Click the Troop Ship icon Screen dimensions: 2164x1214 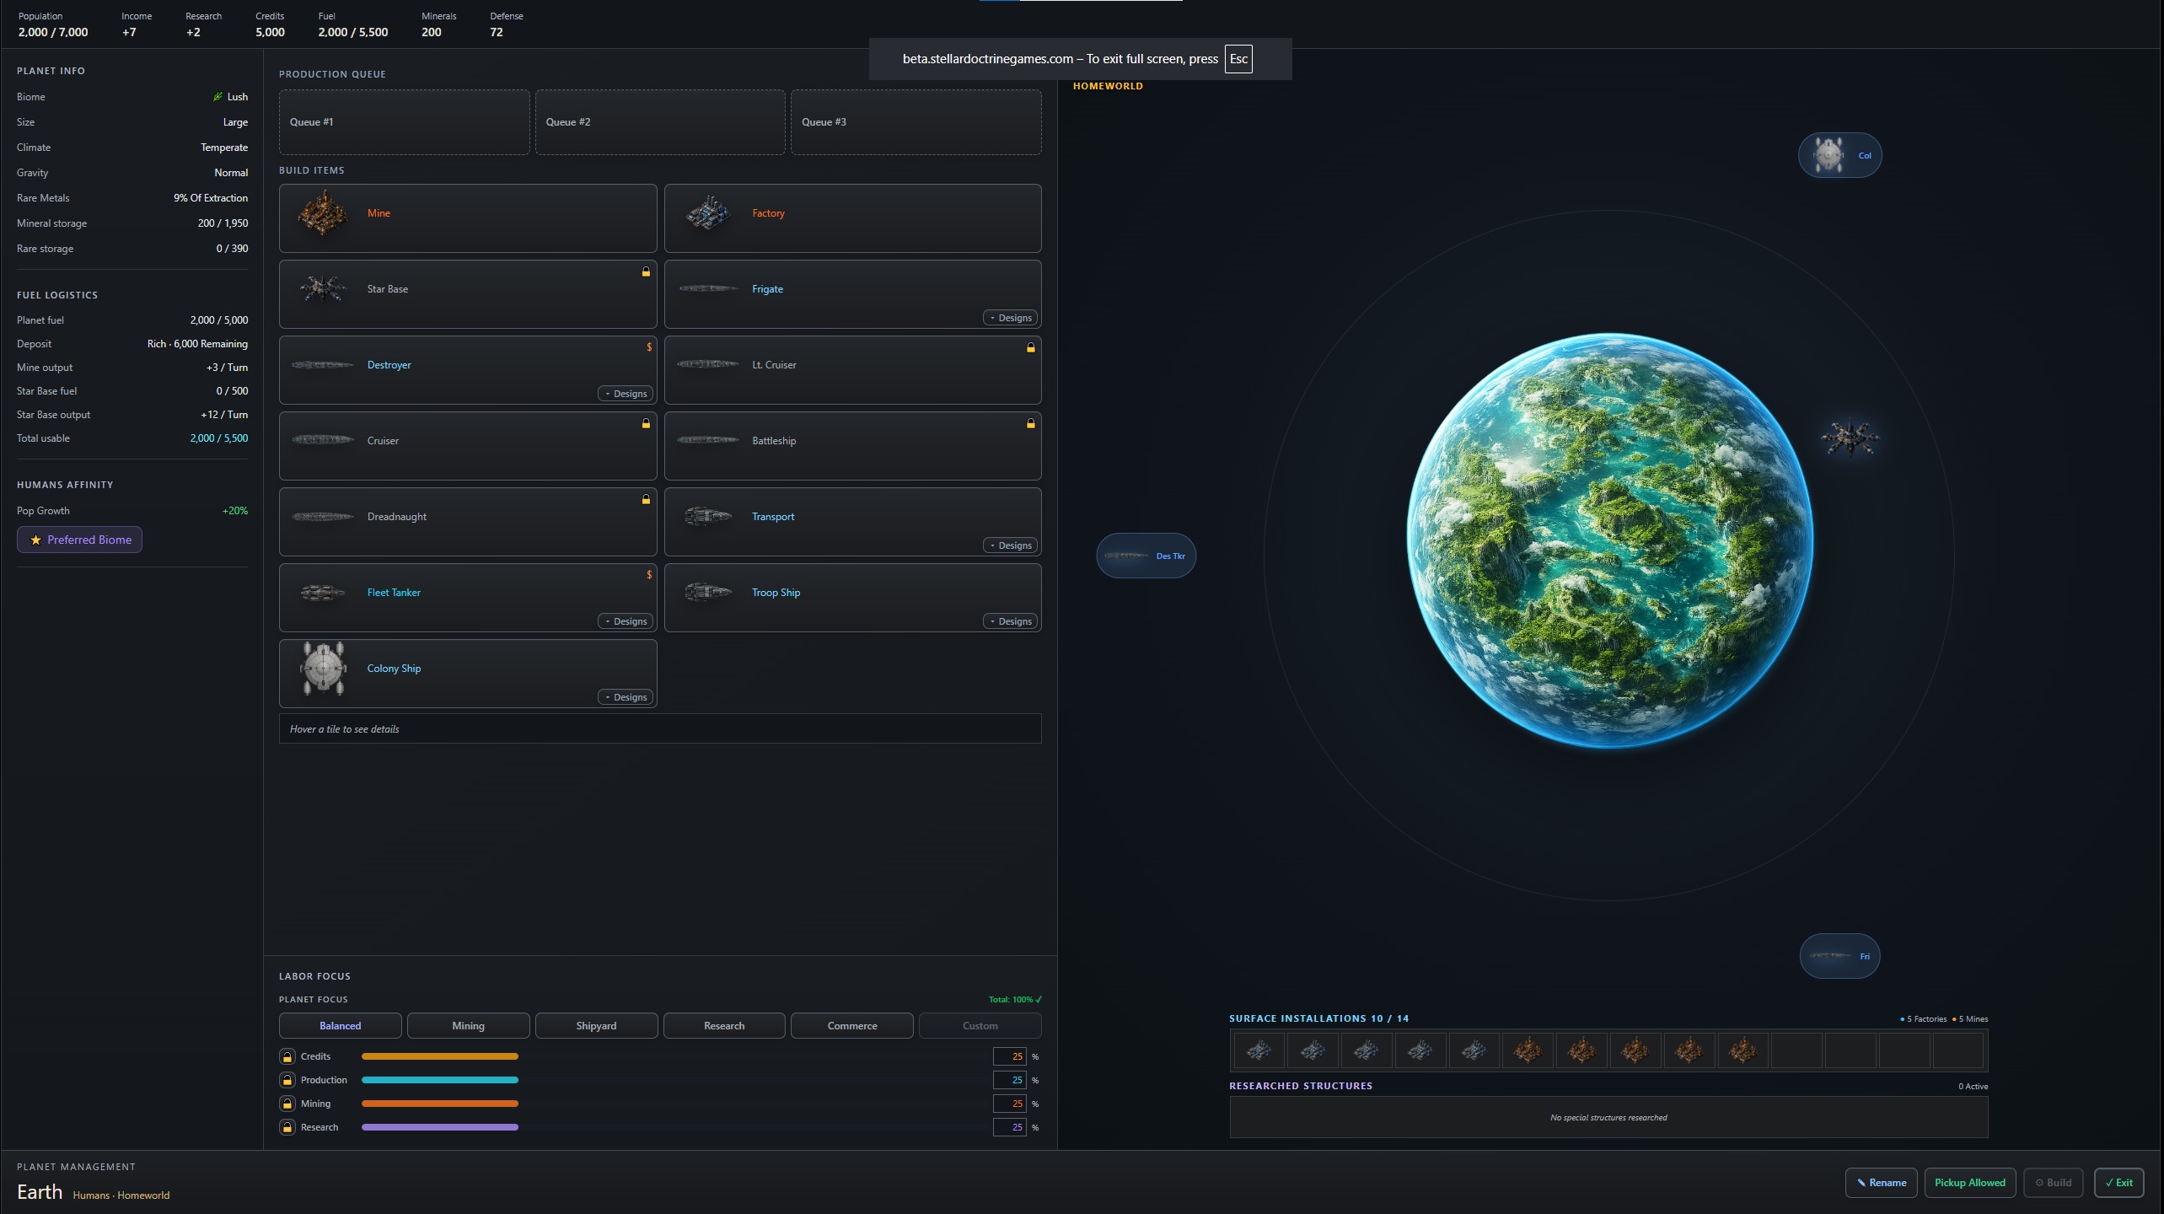point(708,592)
